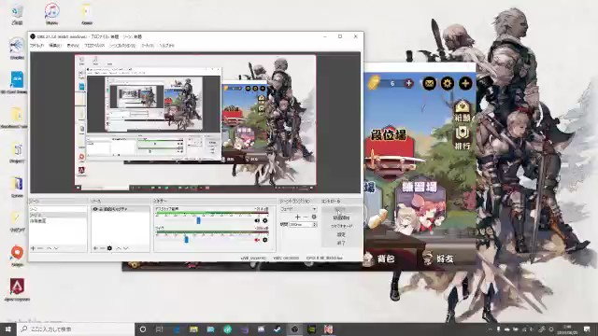The height and width of the screenshot is (336, 598).
Task: Toggle visibility eye of the screen capture source
Action: (x=95, y=209)
